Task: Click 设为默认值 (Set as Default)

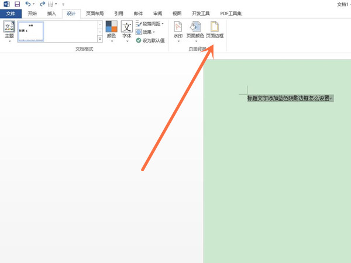Action: coord(150,40)
